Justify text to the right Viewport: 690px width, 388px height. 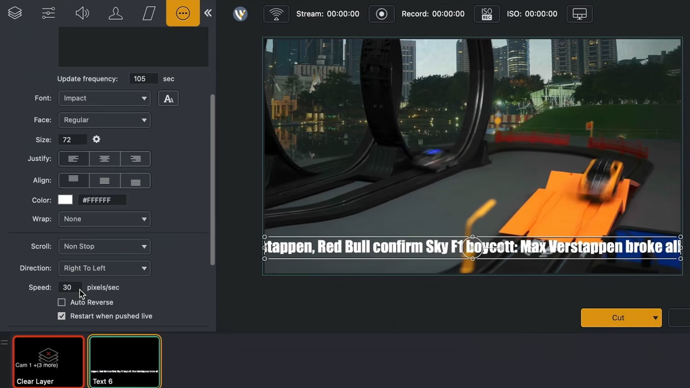click(135, 159)
